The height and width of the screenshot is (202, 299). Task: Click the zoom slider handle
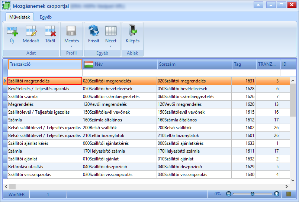pos(253,194)
